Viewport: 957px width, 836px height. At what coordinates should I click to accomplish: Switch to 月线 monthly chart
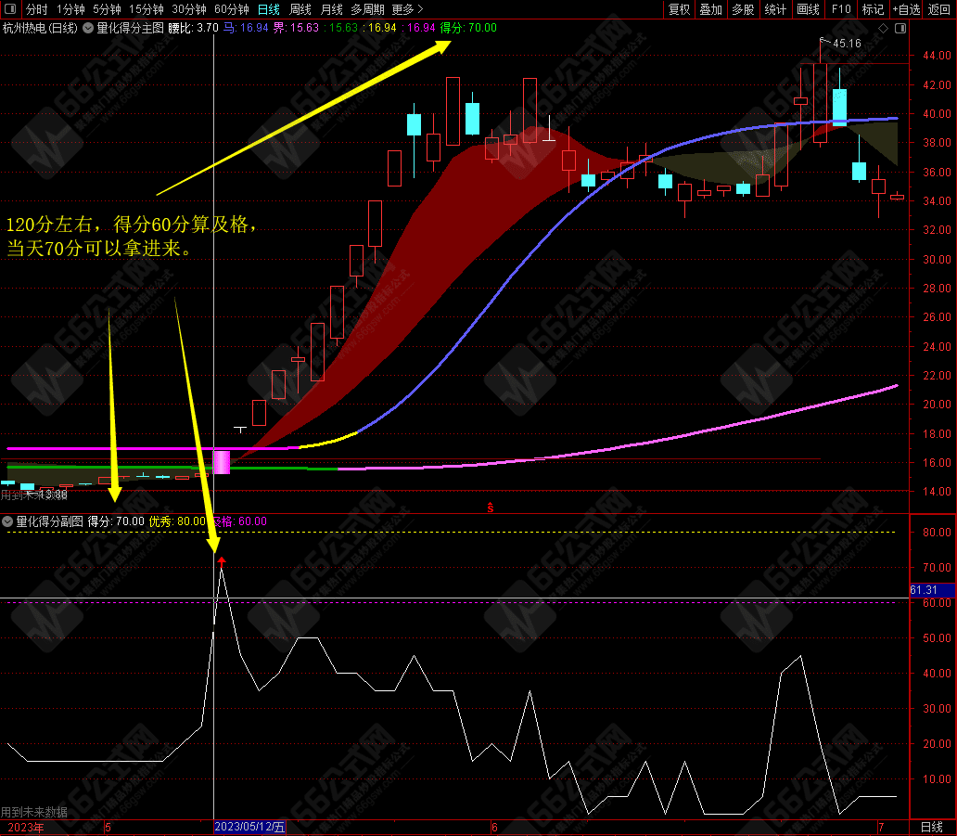pyautogui.click(x=332, y=9)
